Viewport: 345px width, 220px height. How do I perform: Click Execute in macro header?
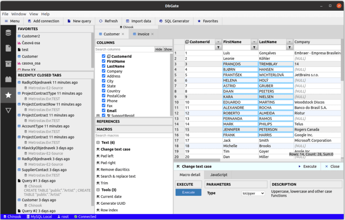[x=307, y=167]
